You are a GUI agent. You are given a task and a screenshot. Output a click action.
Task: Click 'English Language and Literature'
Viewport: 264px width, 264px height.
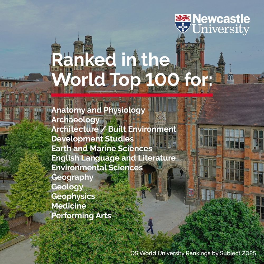click(114, 158)
